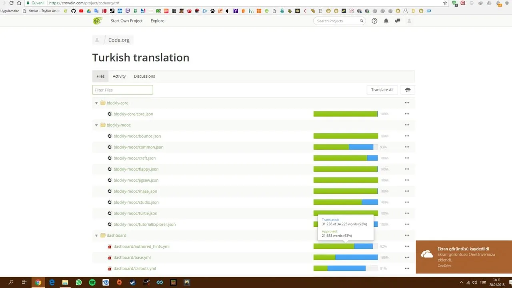Open the YouTube bookmark icon

[x=81, y=11]
